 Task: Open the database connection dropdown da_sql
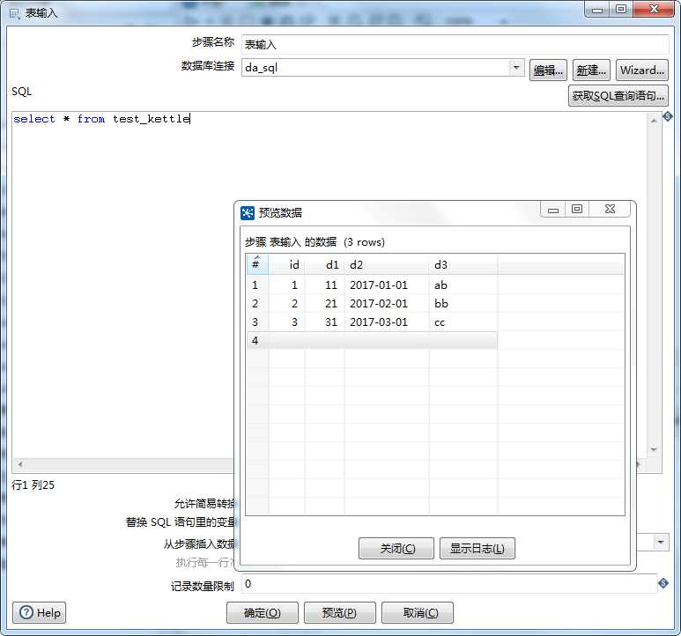pyautogui.click(x=516, y=68)
